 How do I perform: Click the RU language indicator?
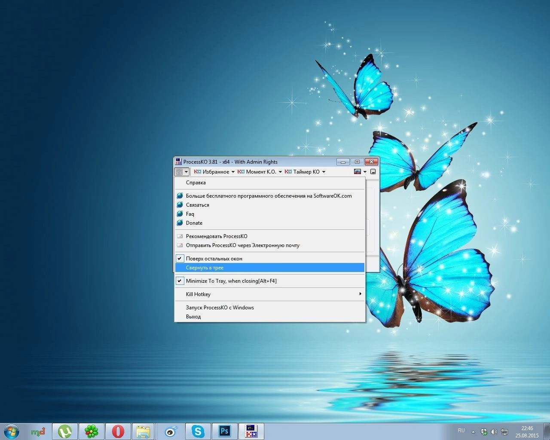(461, 431)
